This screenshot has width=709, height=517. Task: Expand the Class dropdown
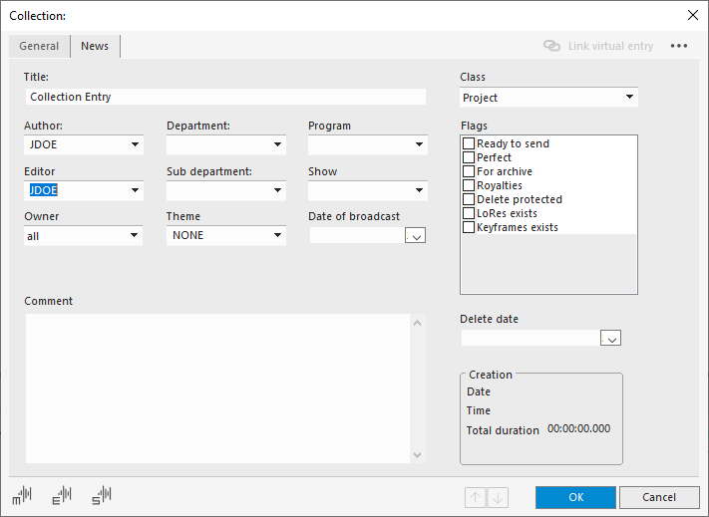(629, 98)
